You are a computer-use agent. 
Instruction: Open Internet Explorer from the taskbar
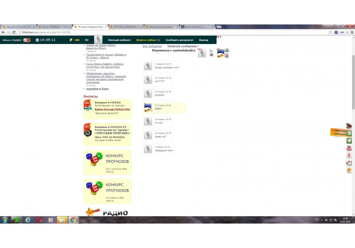click(28, 220)
